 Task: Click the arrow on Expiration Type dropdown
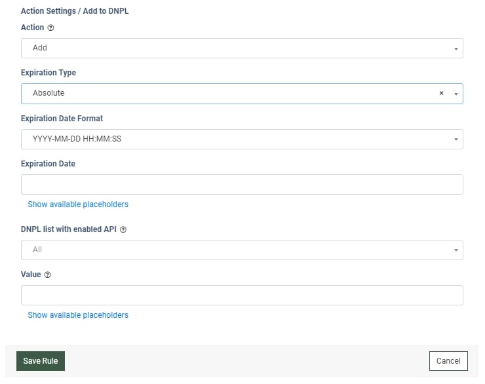(x=456, y=94)
